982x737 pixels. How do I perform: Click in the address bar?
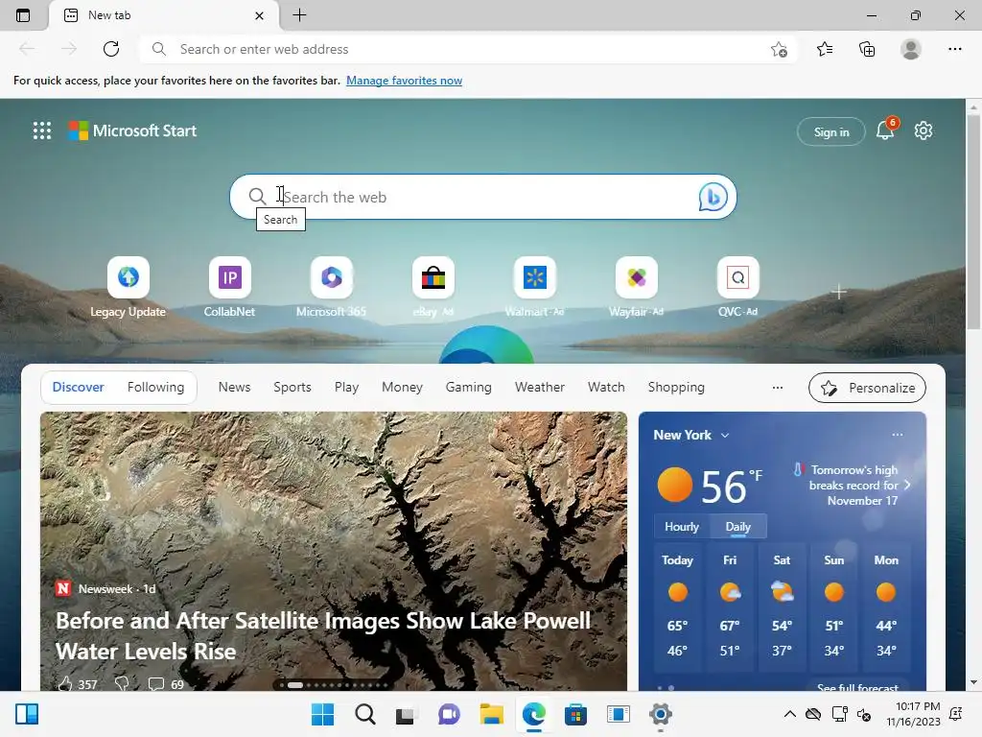pos(467,49)
